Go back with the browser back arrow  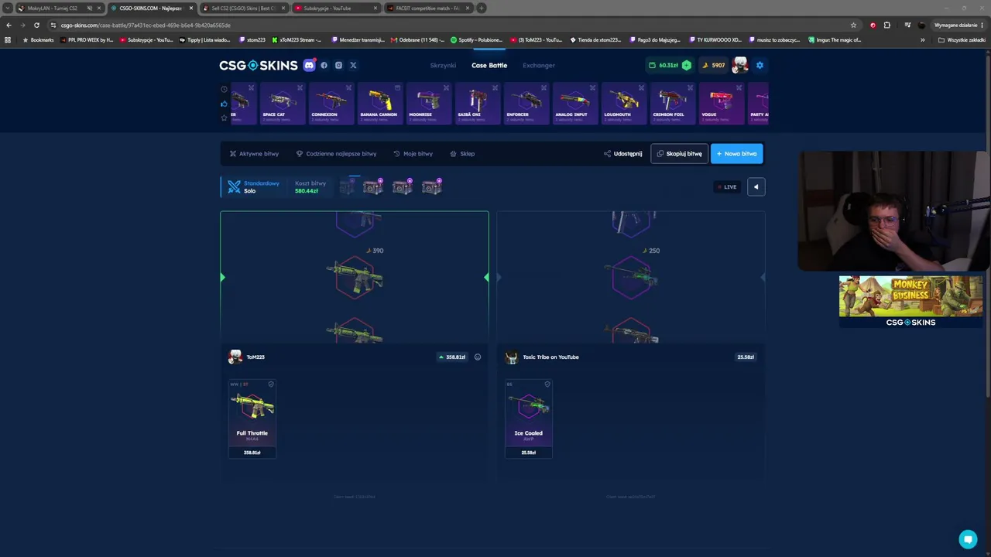(9, 25)
